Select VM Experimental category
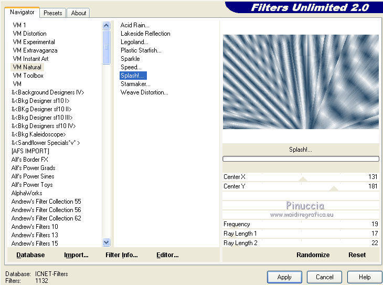 (x=34, y=42)
